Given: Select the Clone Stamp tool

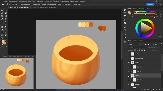Looking at the screenshot, I should click(x=6, y=21).
